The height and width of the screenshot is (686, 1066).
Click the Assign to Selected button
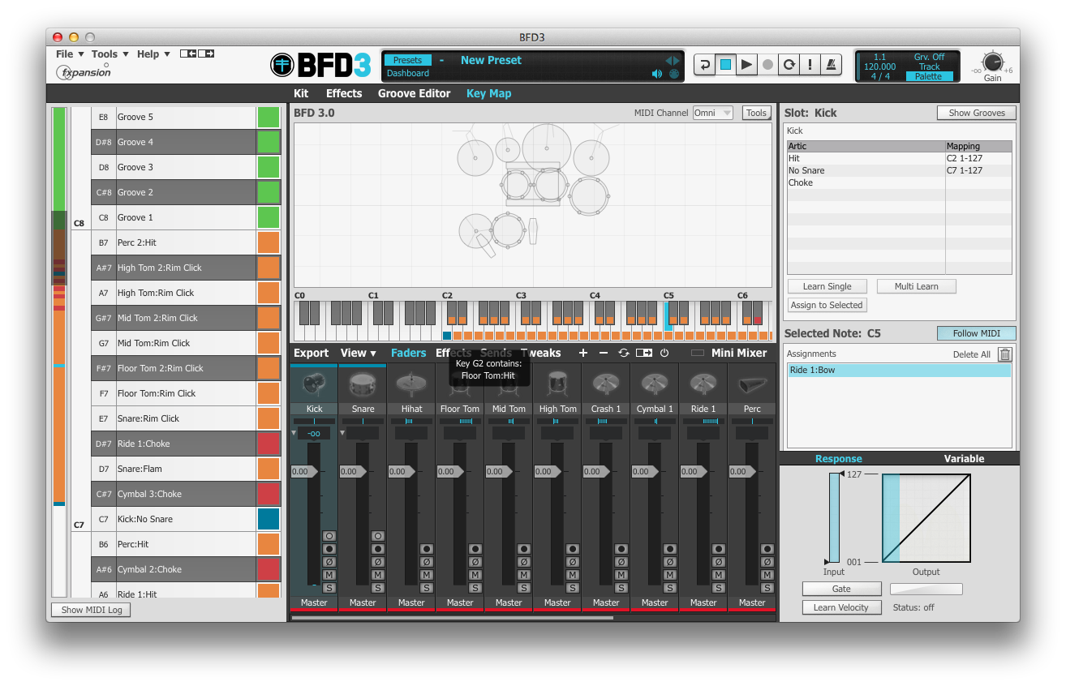pos(827,305)
